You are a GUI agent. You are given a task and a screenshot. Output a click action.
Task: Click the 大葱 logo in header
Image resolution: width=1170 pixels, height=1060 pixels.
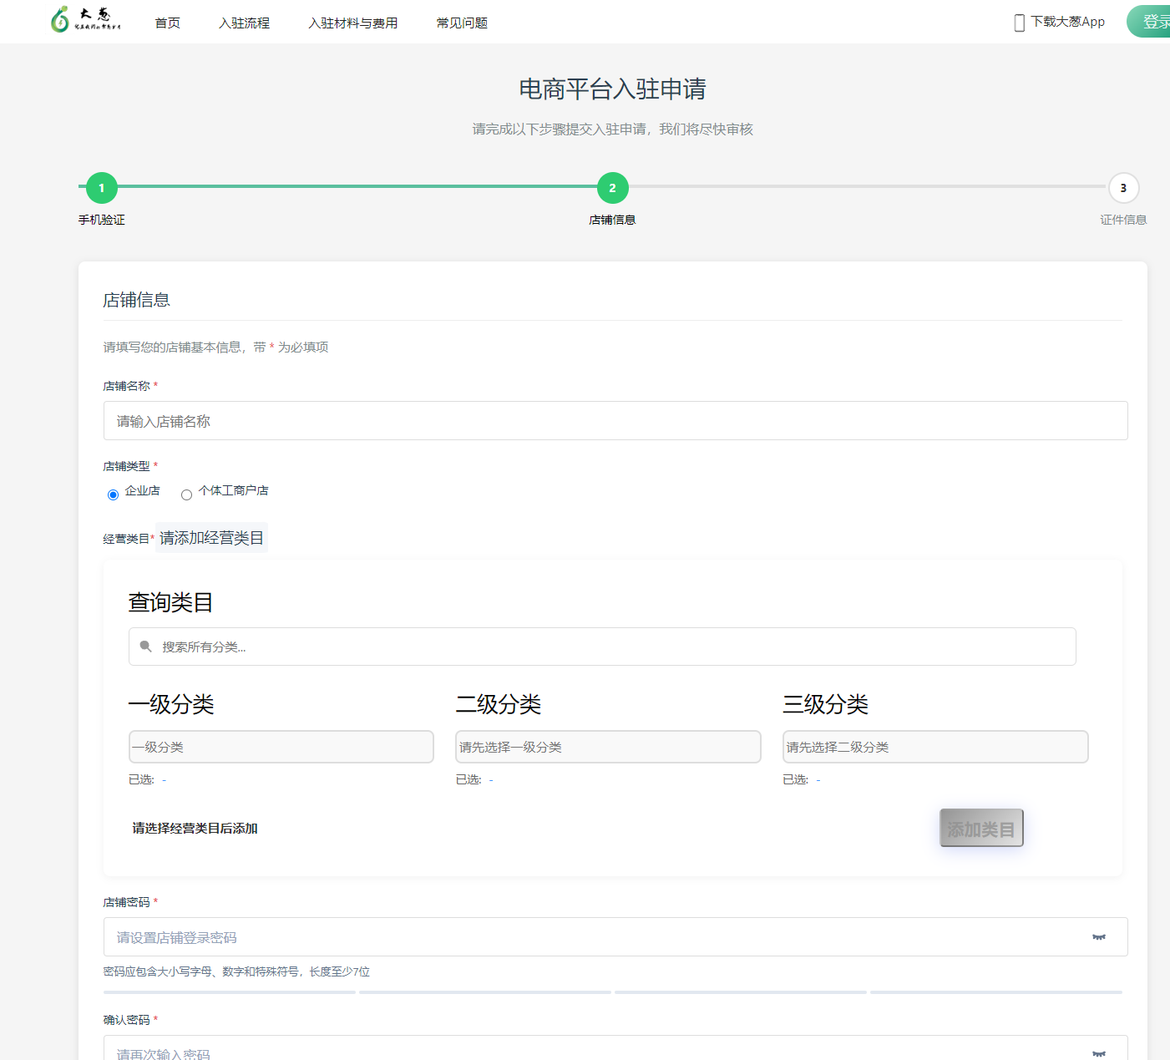pyautogui.click(x=85, y=19)
